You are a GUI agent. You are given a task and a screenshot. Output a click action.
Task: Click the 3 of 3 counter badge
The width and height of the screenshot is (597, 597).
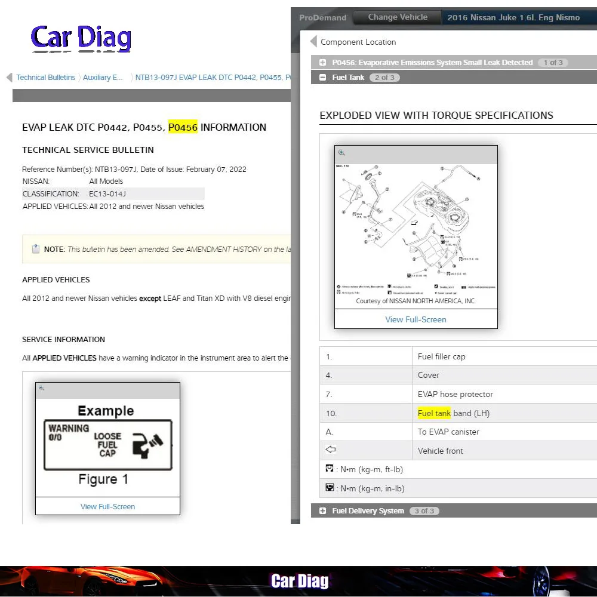pyautogui.click(x=424, y=510)
